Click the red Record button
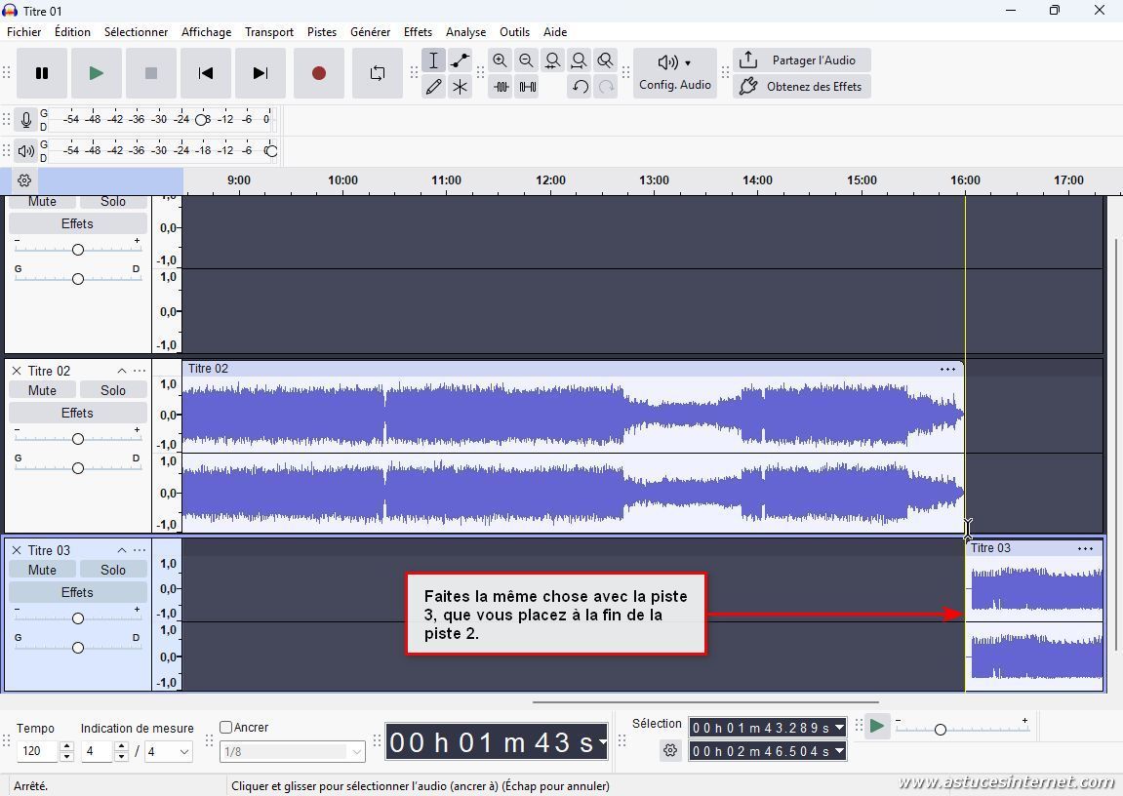Image resolution: width=1123 pixels, height=796 pixels. [318, 73]
